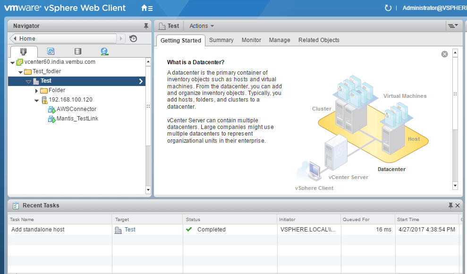467x274 pixels.
Task: Collapse the Test datacenter node
Action: pos(29,81)
